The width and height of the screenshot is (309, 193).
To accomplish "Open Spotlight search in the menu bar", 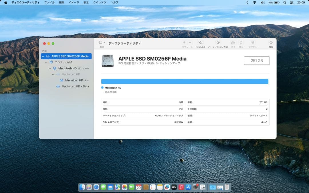I will click(x=284, y=2).
